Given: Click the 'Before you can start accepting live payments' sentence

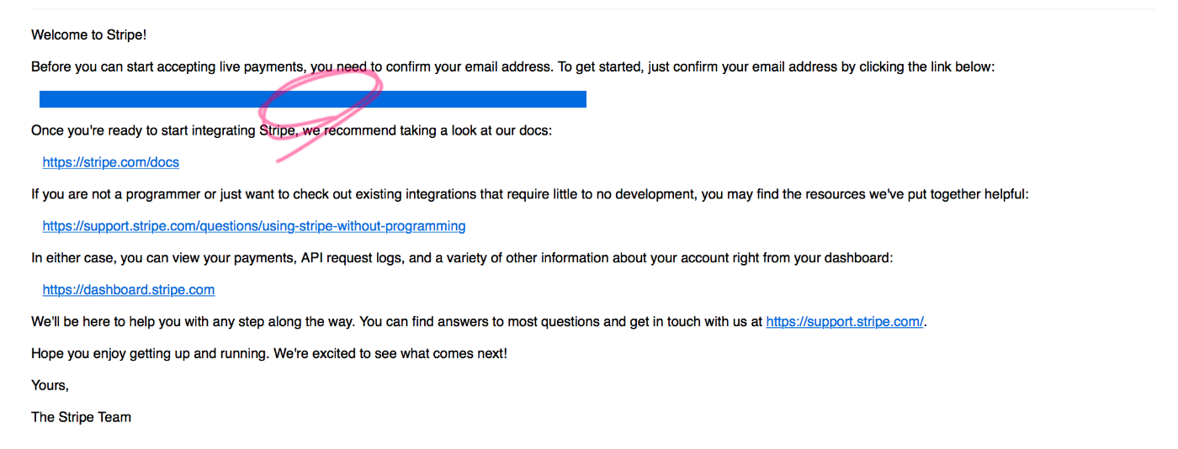Looking at the screenshot, I should click(x=513, y=67).
